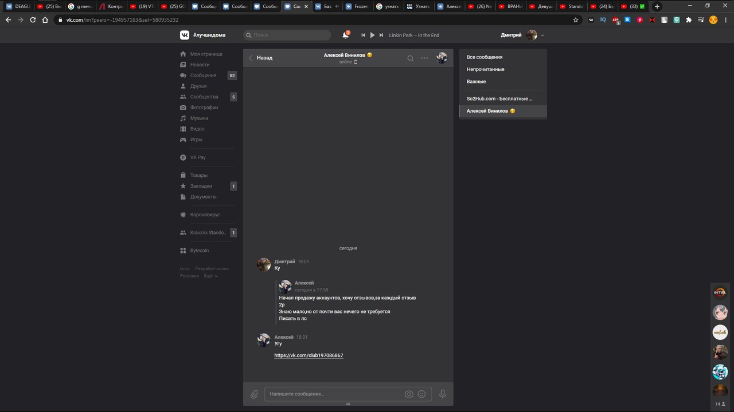Click Назад to return to dialogs
This screenshot has height=412, width=734.
click(260, 58)
